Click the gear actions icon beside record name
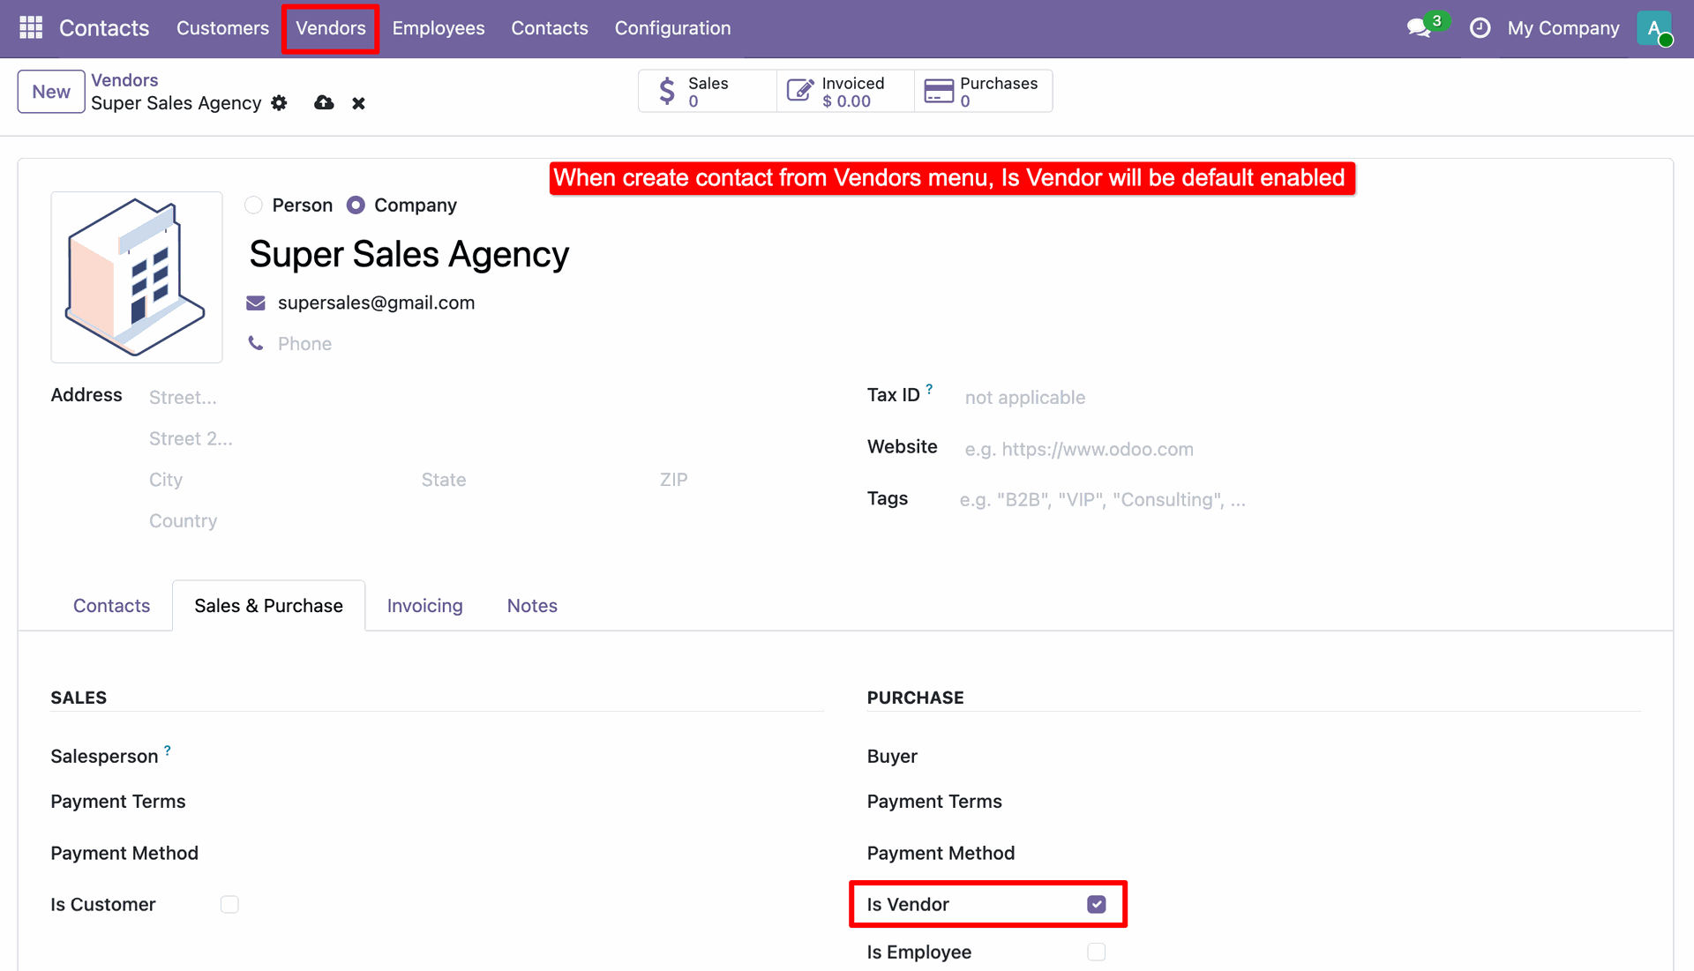The width and height of the screenshot is (1694, 971). (x=280, y=103)
